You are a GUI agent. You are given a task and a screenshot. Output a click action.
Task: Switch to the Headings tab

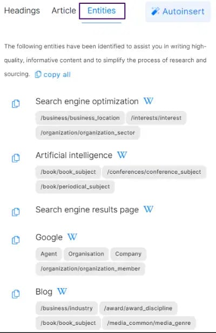[22, 11]
